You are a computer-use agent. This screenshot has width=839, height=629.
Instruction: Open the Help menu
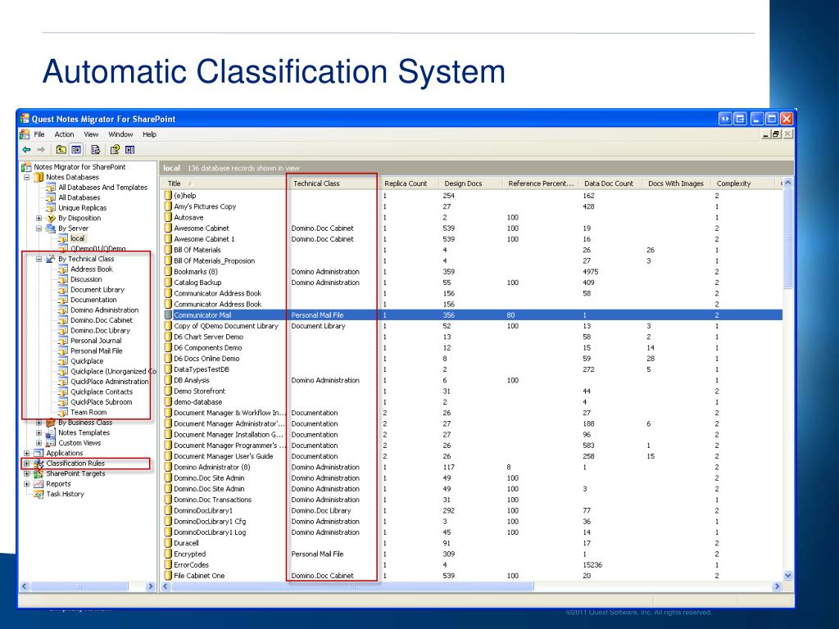click(149, 134)
